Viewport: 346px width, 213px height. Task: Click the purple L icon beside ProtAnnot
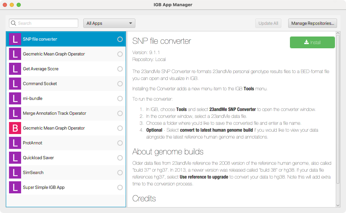(15, 143)
